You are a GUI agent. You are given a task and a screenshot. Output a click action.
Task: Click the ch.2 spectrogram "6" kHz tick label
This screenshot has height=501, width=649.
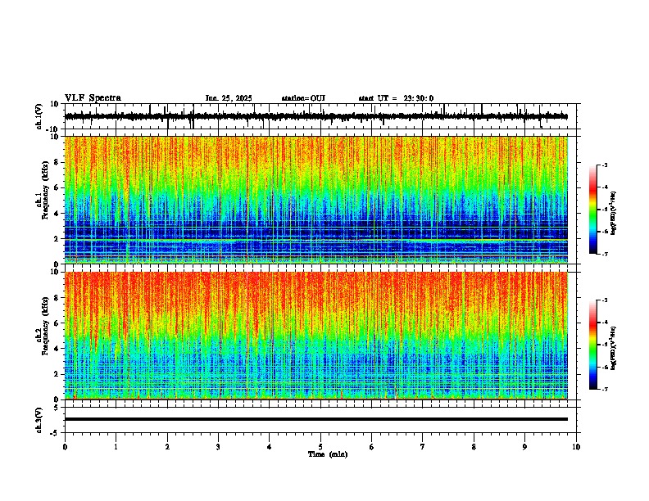click(x=57, y=323)
